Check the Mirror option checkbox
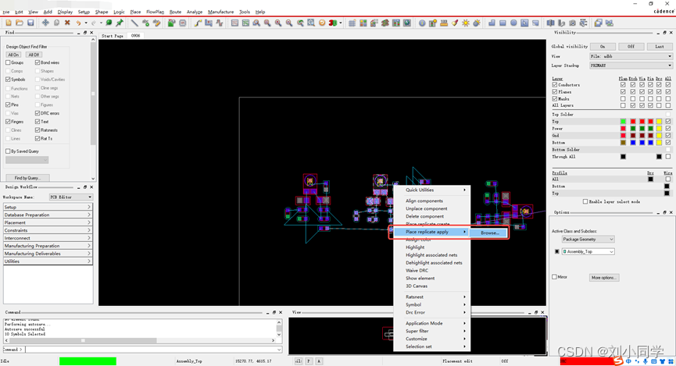This screenshot has width=676, height=366. click(555, 277)
